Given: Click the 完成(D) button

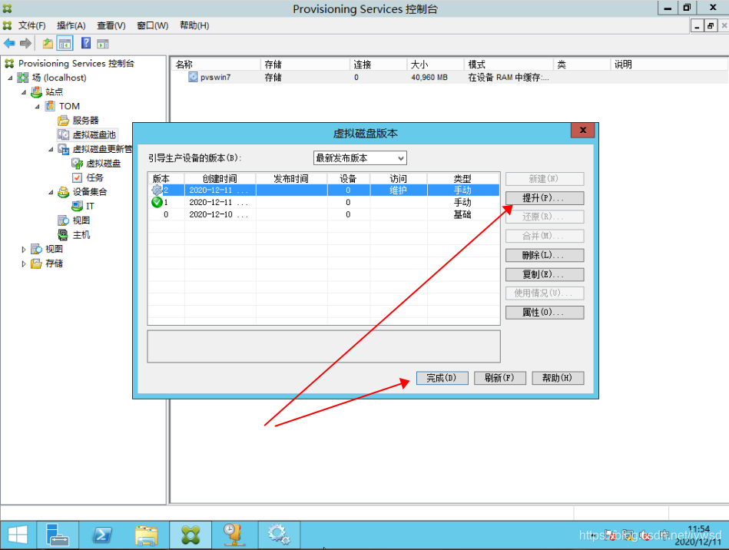Looking at the screenshot, I should coord(442,378).
